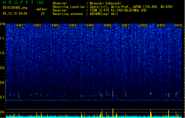This screenshot has width=185, height=118.
Task: Click the 'Observer' label
Action: (60, 3)
